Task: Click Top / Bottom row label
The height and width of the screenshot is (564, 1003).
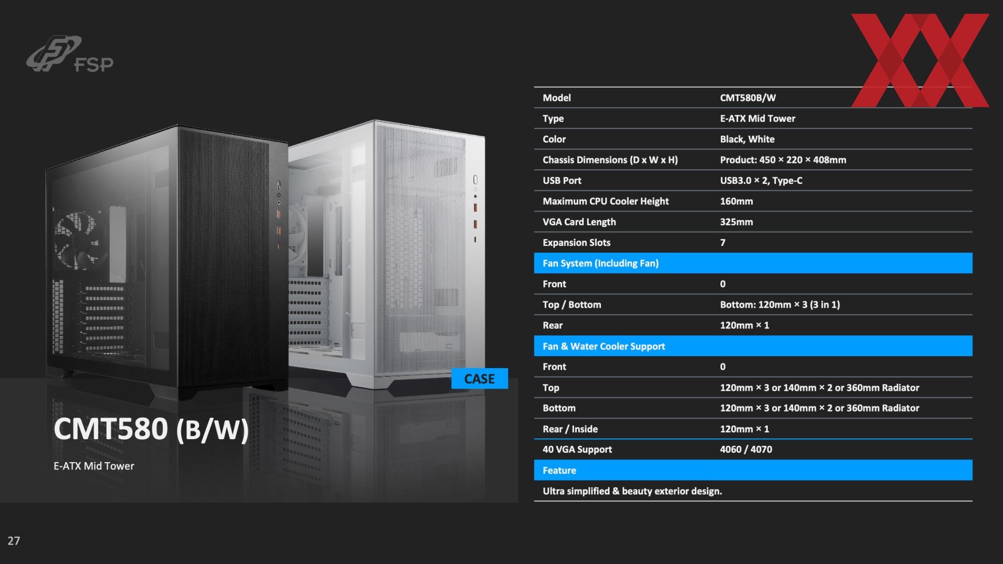Action: coord(572,304)
